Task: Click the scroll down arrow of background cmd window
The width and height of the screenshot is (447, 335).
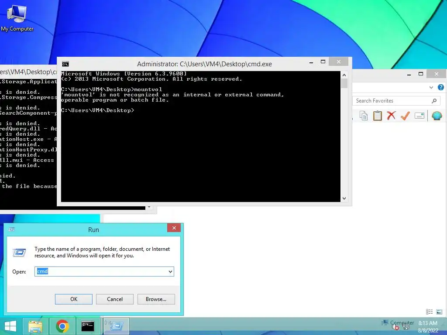Action: pos(149,207)
